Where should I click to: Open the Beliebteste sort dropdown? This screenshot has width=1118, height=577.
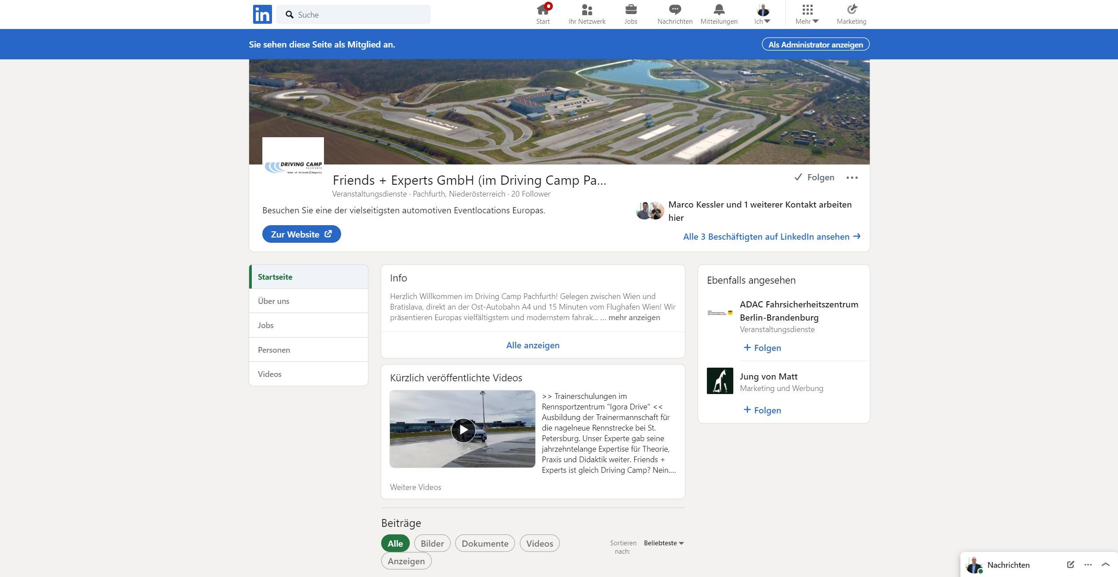[x=664, y=543]
